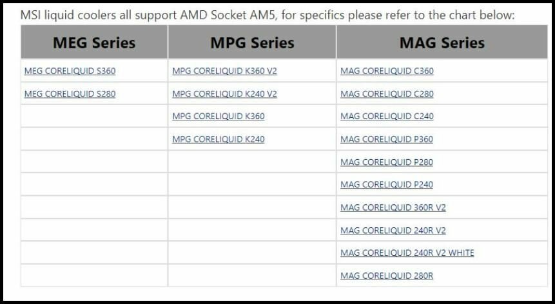Open the MAG CORELIQUID P360 link
The image size is (555, 304).
tap(387, 139)
